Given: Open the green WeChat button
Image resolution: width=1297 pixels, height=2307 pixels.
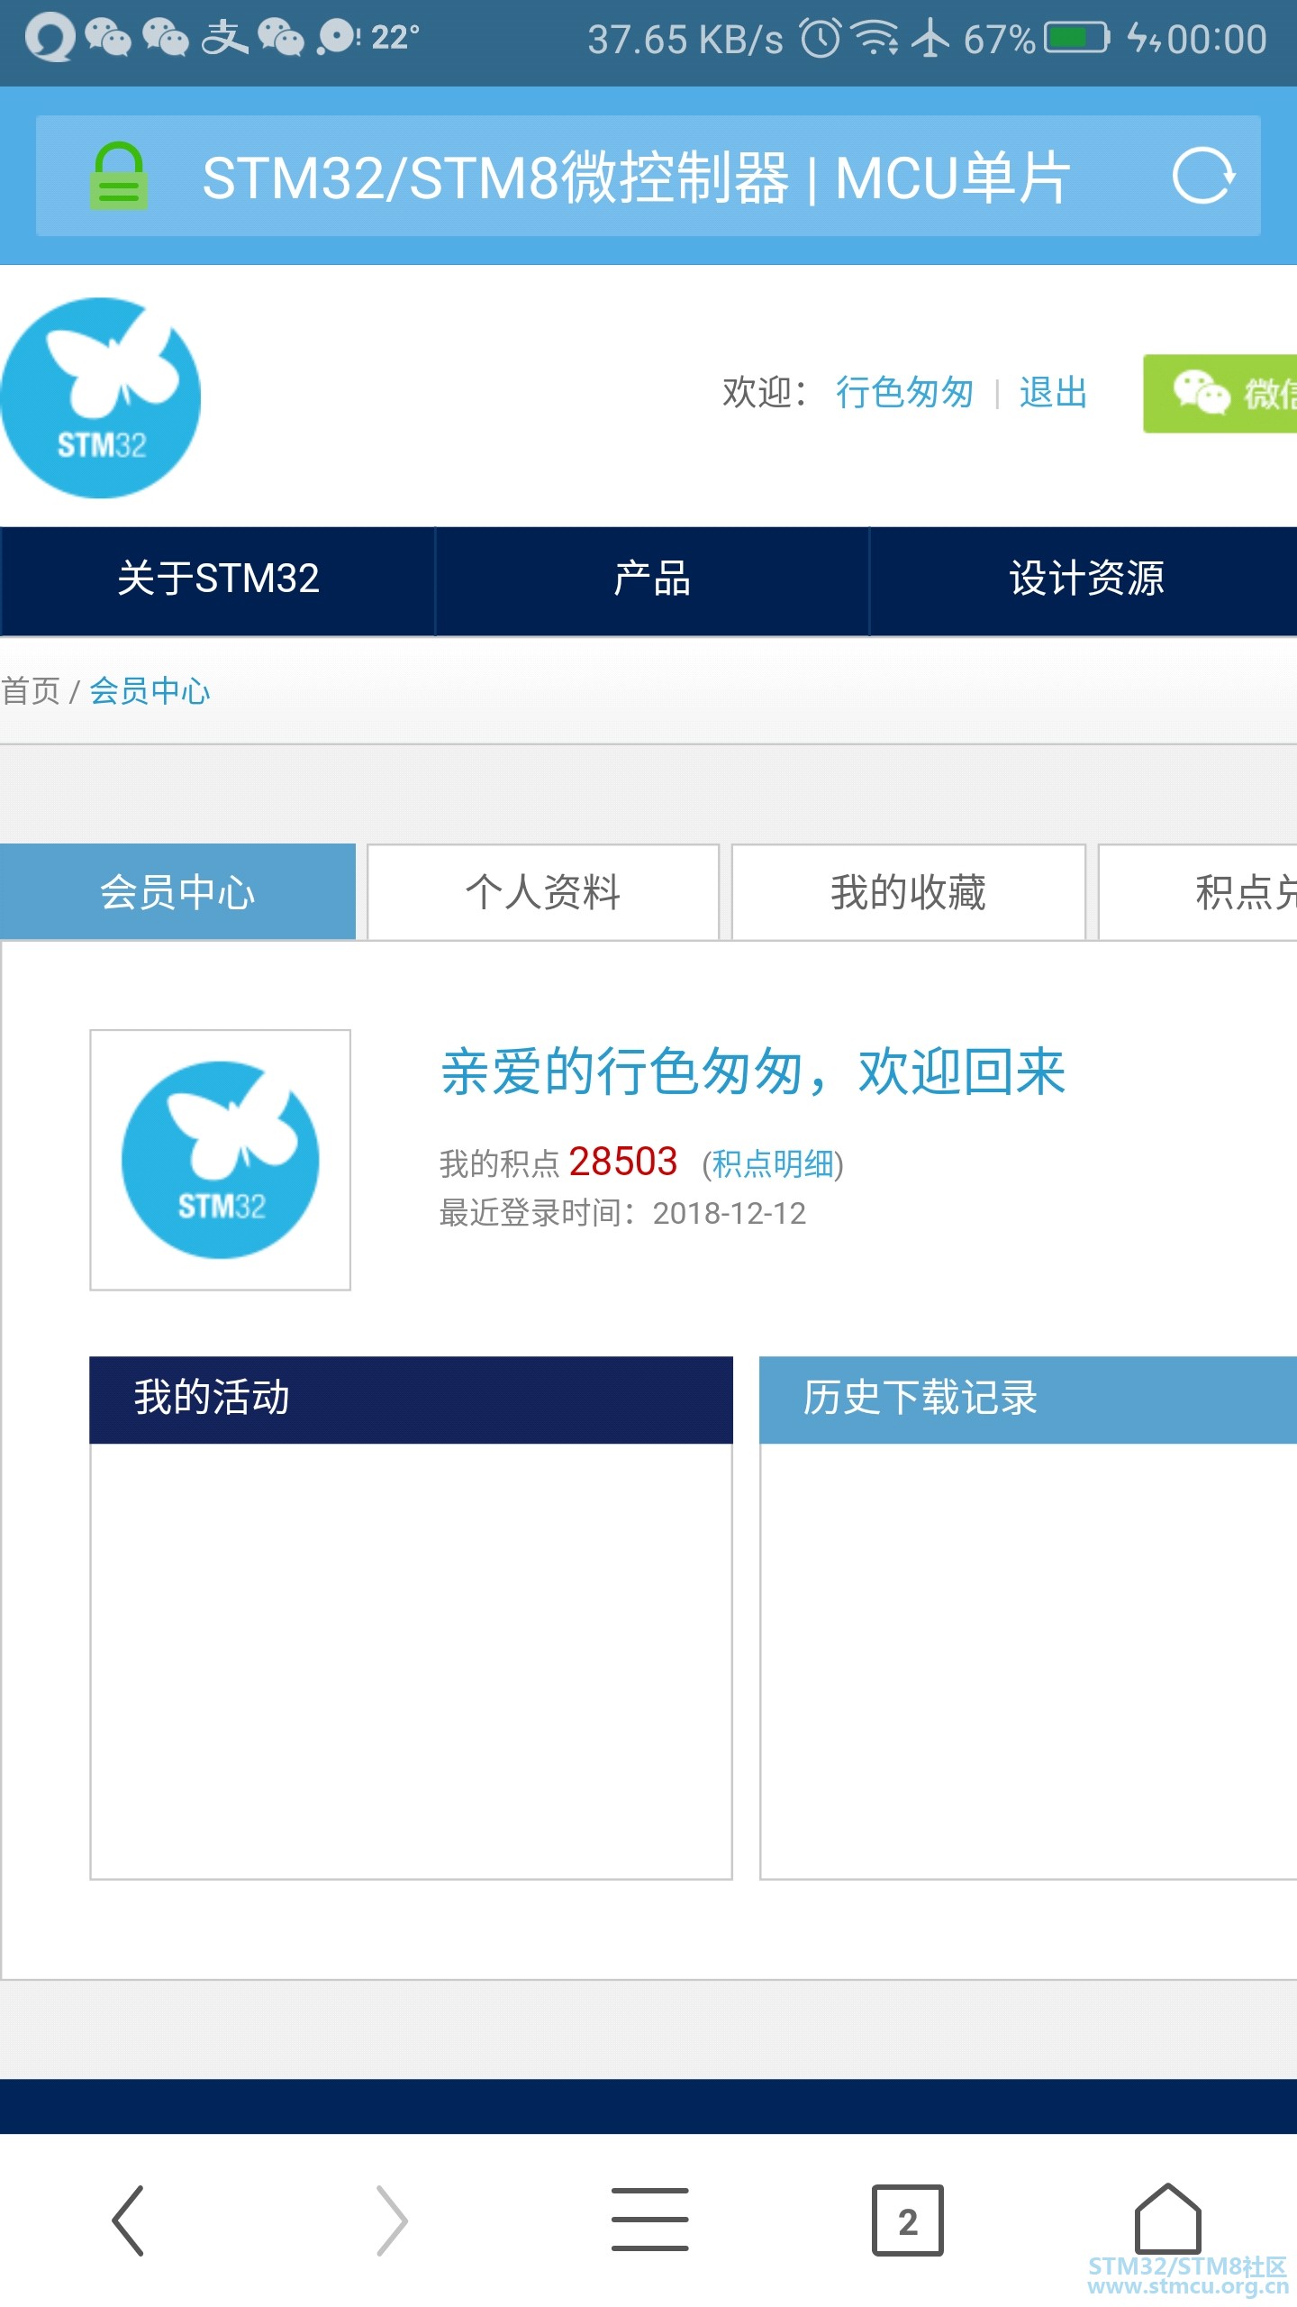Looking at the screenshot, I should pyautogui.click(x=1220, y=394).
